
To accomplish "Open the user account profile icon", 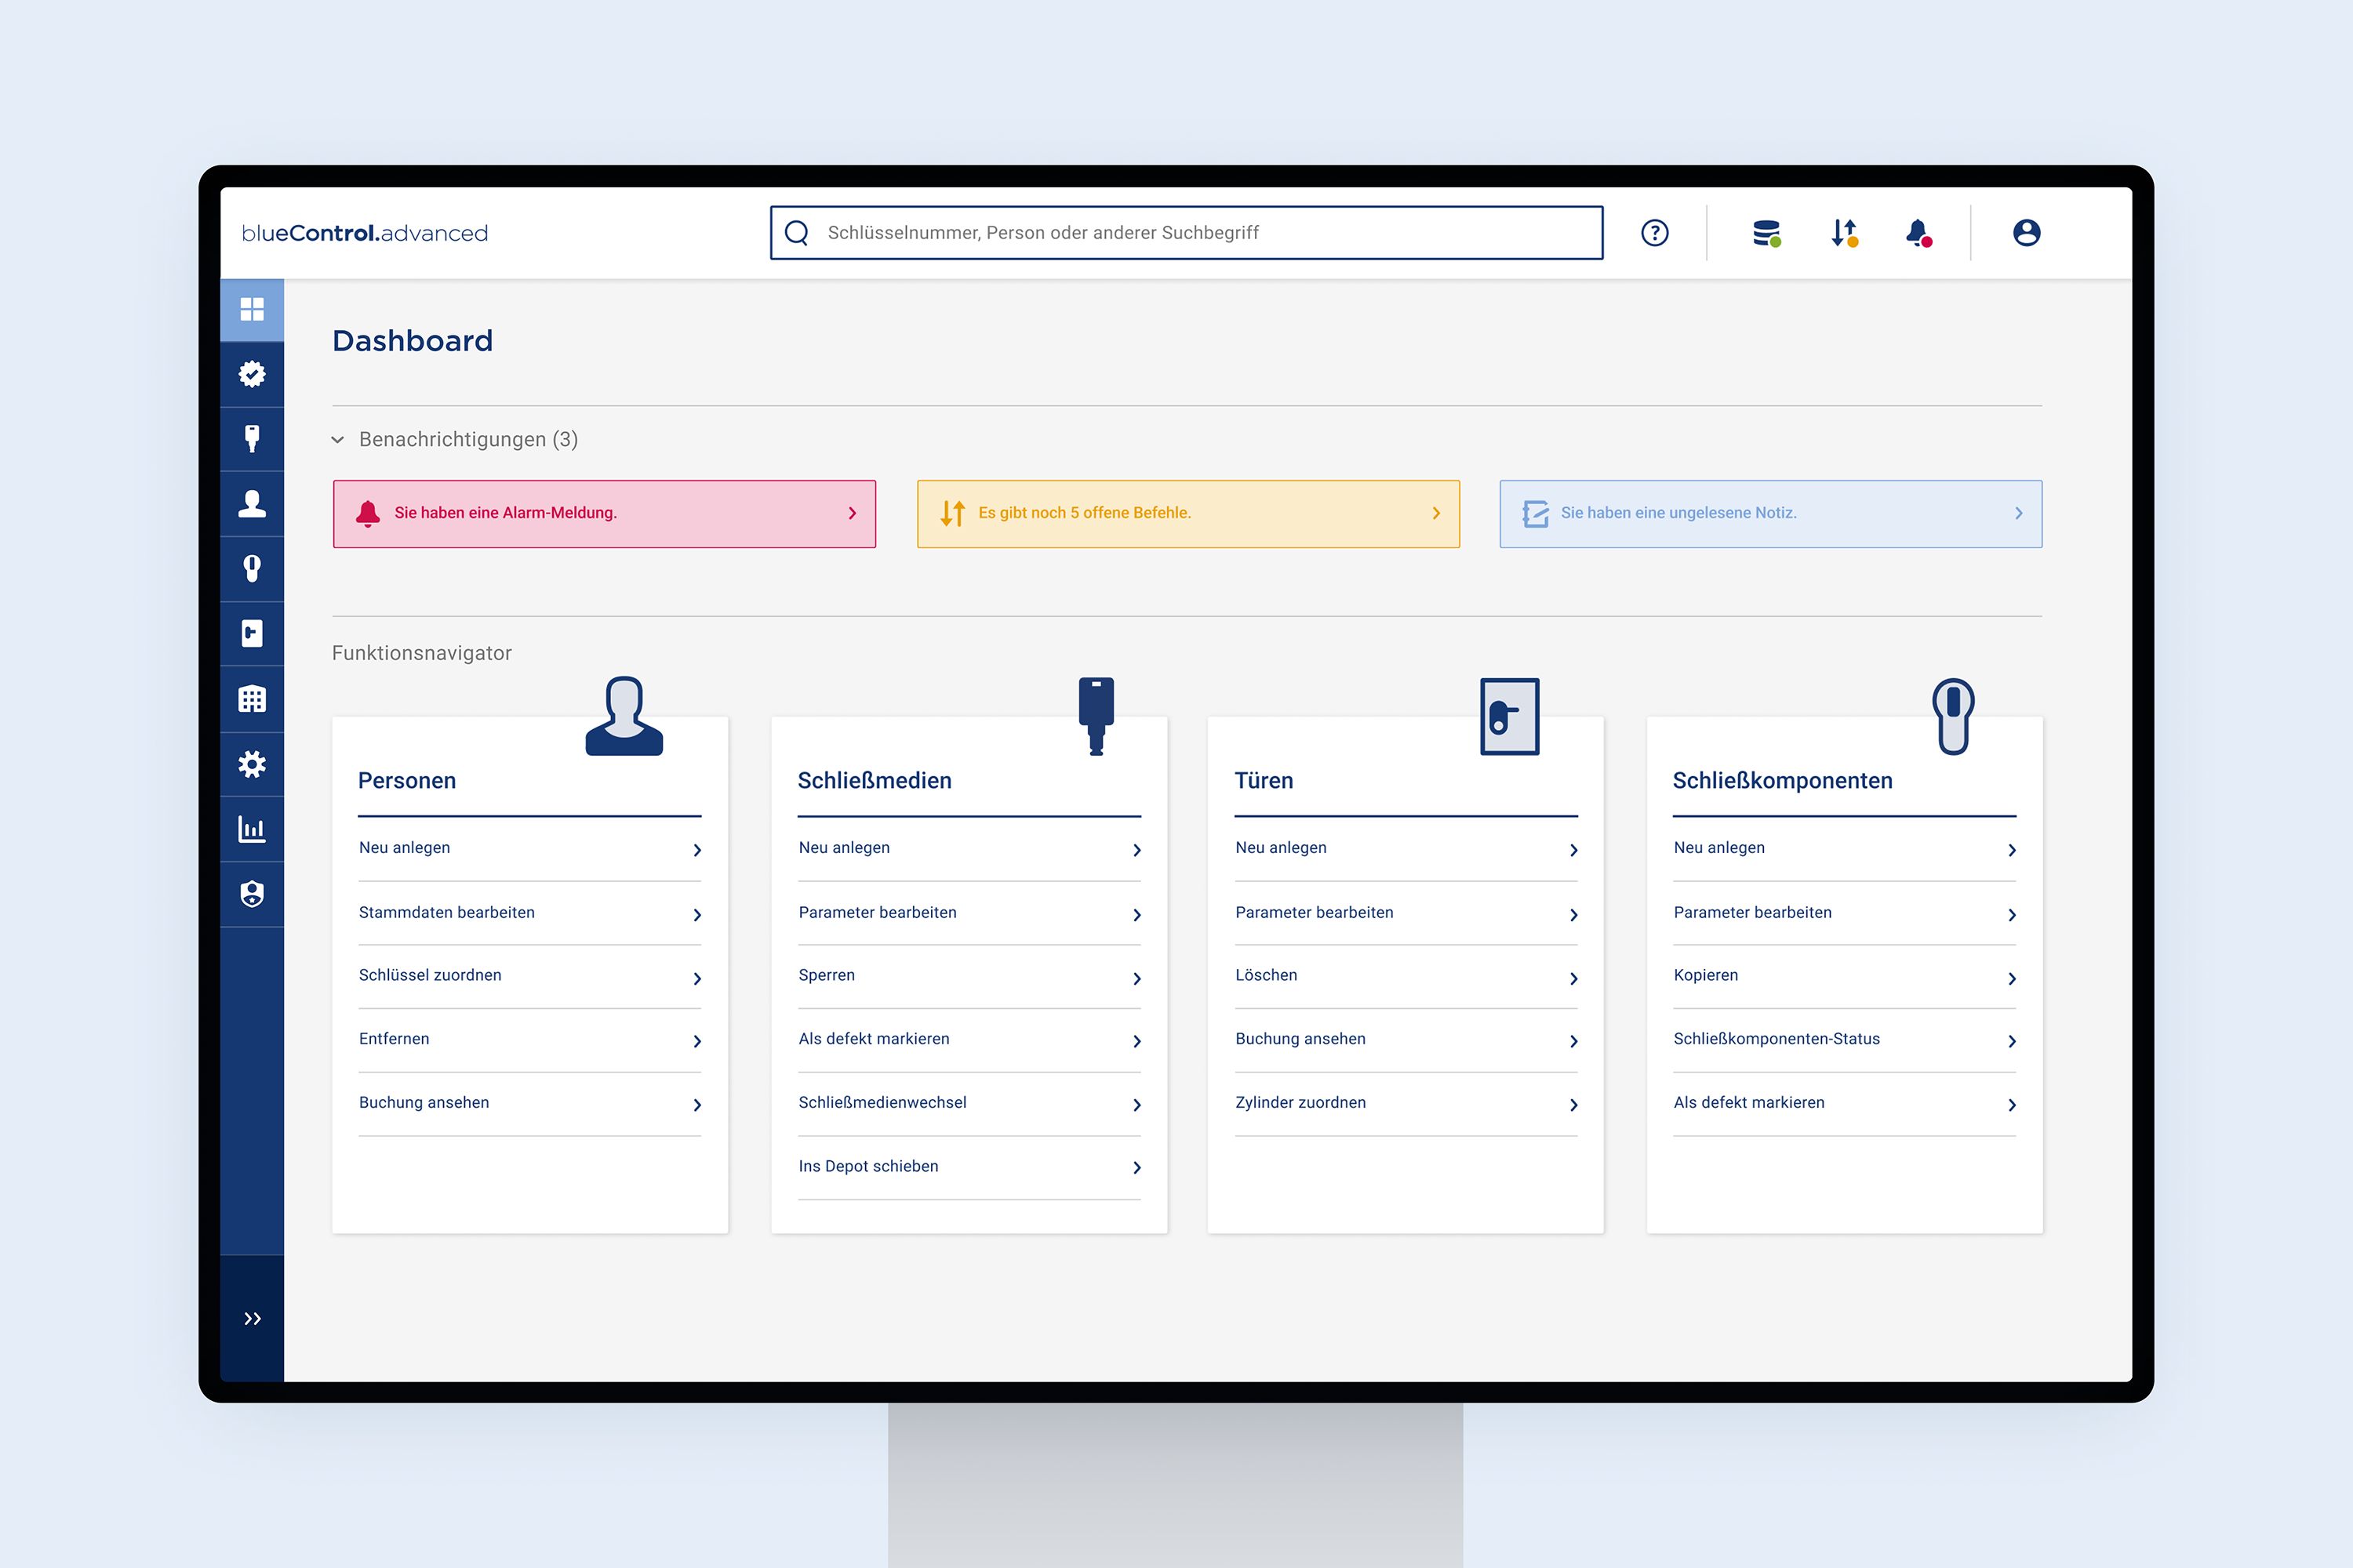I will coord(2026,233).
